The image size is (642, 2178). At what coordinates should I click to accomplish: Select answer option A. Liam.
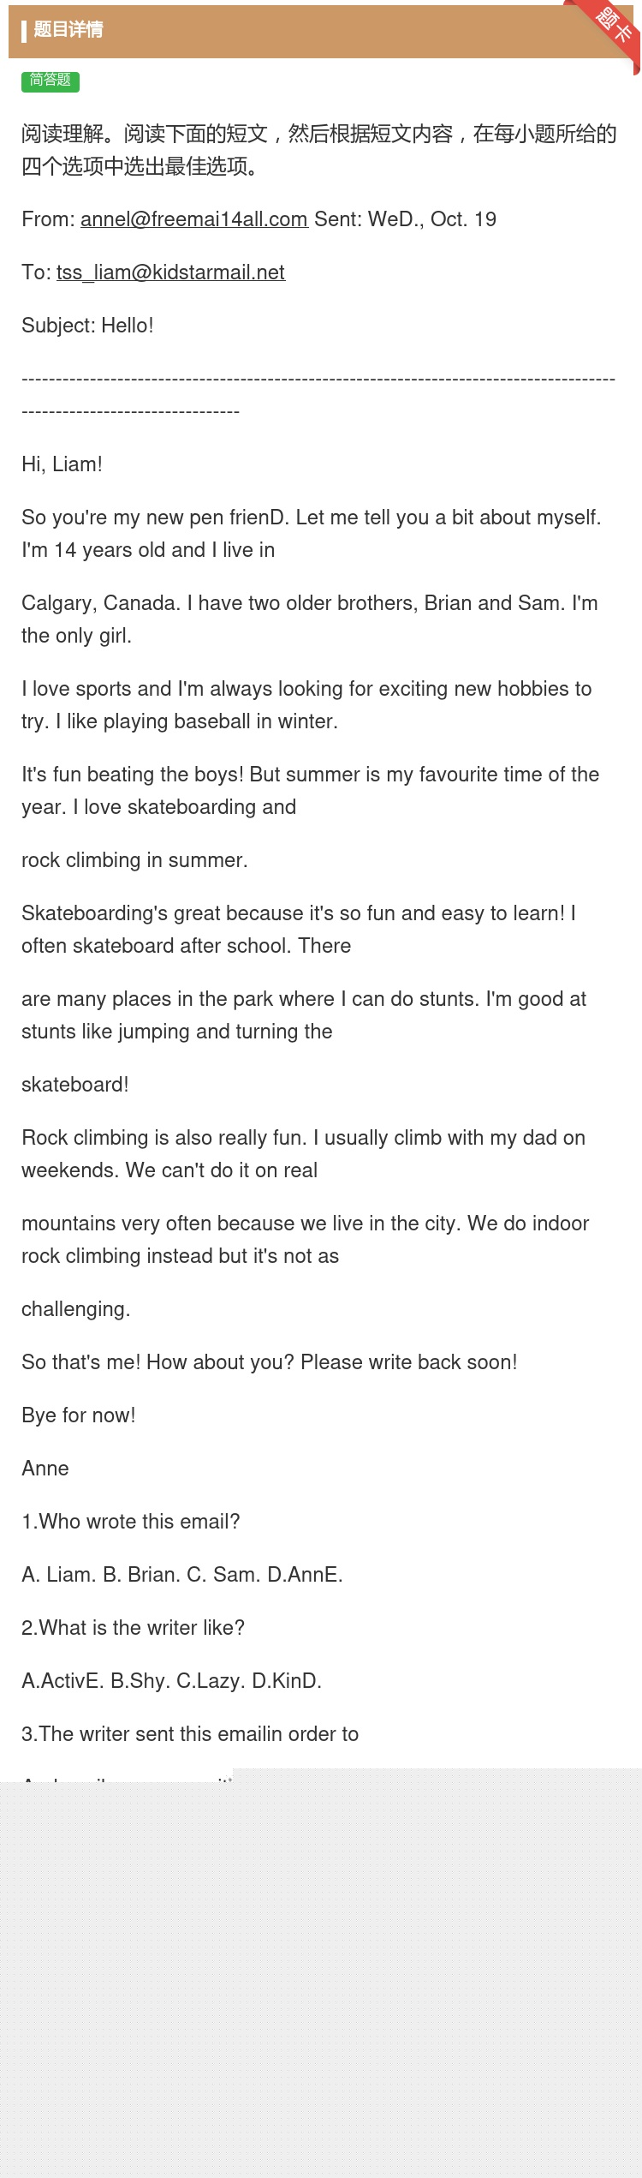coord(57,1575)
